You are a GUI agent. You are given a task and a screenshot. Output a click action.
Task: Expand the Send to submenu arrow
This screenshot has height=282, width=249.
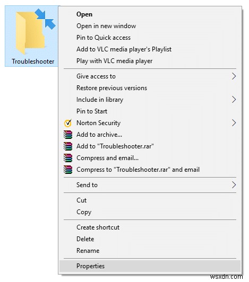tap(234, 185)
